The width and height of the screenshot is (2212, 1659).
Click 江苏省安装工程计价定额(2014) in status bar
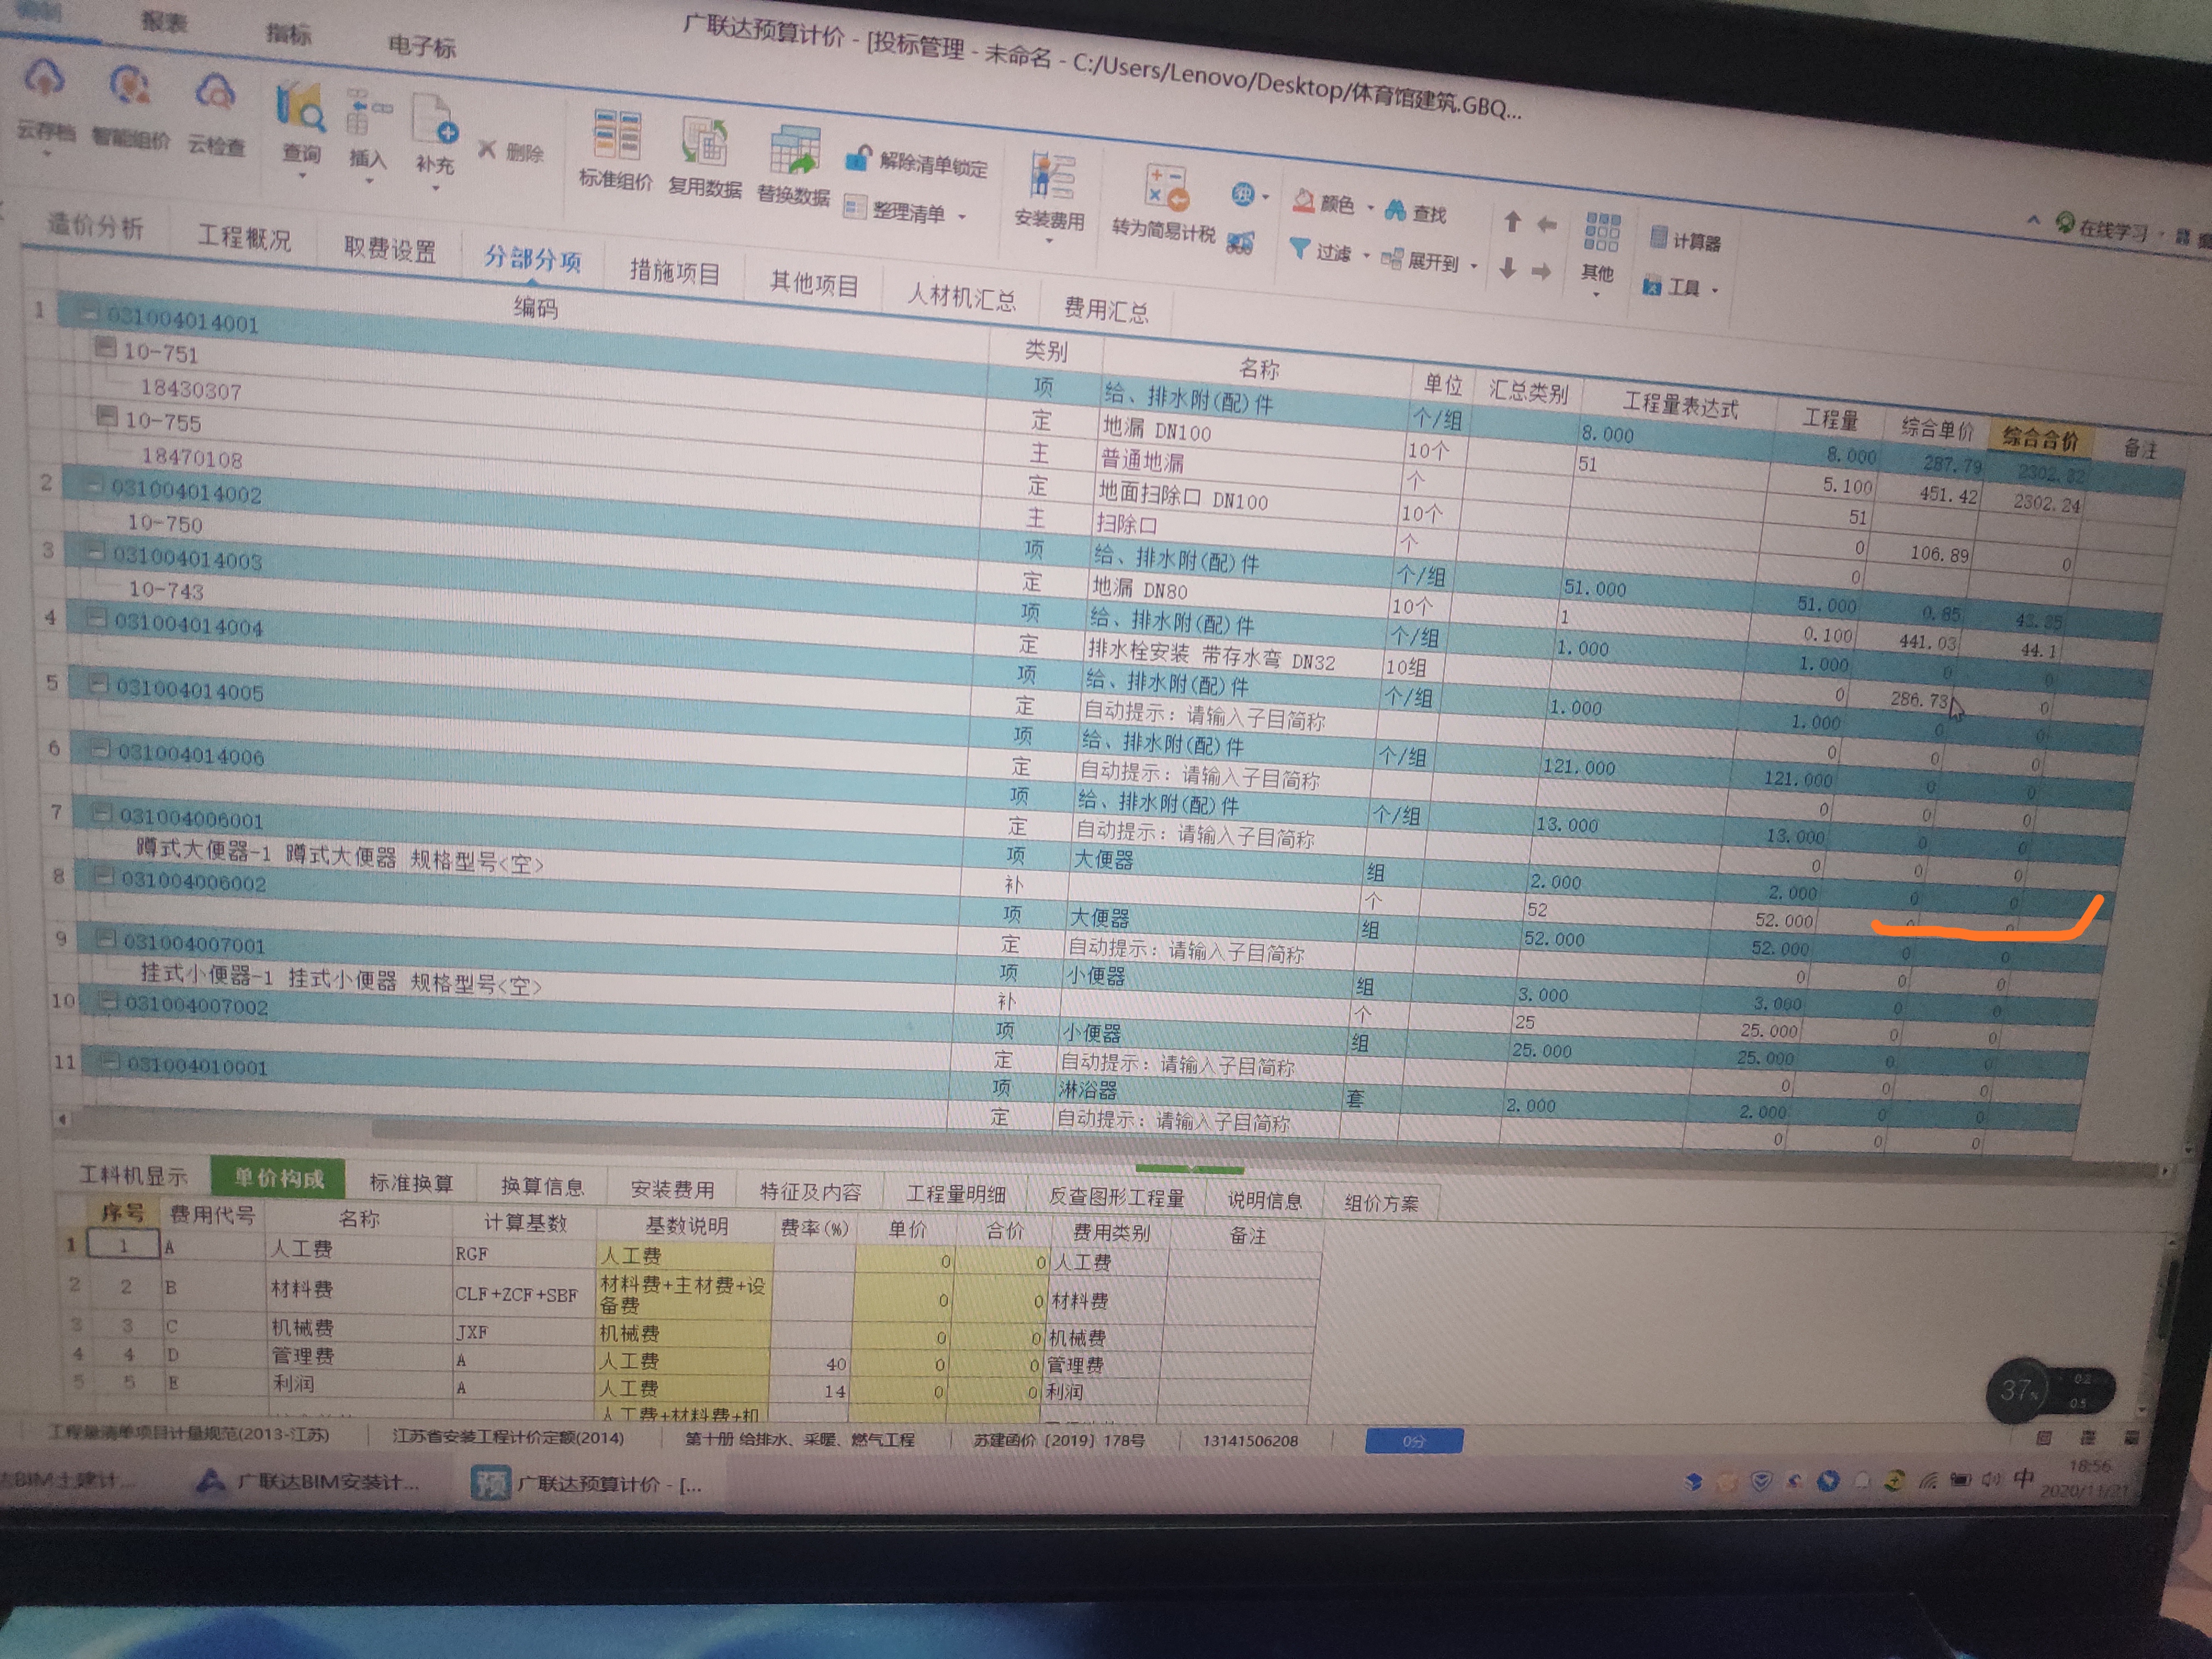click(x=508, y=1437)
